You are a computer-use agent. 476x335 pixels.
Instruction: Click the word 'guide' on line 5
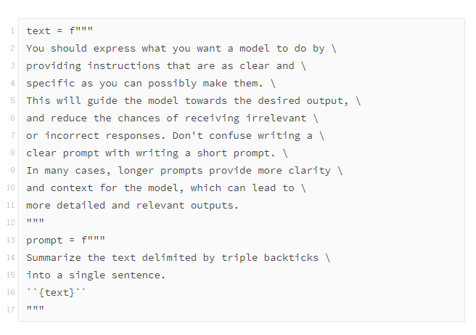[x=102, y=101]
